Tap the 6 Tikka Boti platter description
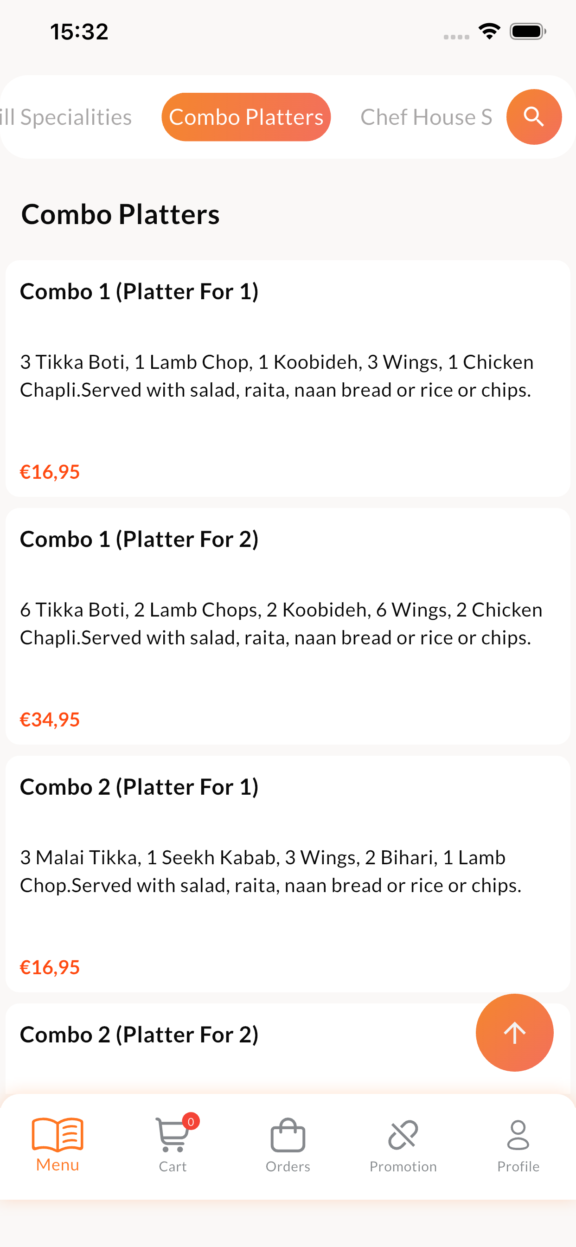576x1247 pixels. click(281, 623)
